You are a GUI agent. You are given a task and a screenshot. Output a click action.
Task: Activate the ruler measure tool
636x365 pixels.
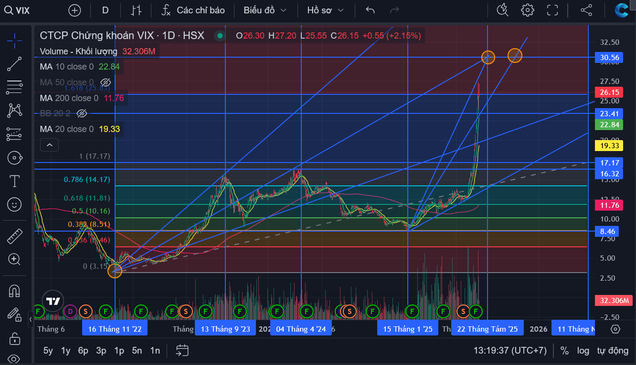[x=15, y=236]
